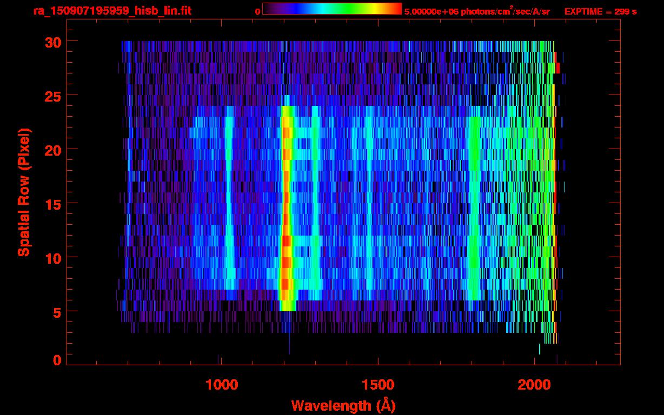Click the cyan emission line near 1025 Å
Screen dimensions: 664x415
pyautogui.click(x=229, y=197)
